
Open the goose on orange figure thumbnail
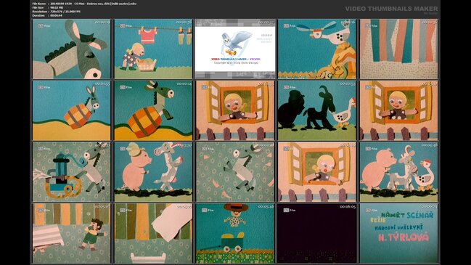(x=317, y=49)
